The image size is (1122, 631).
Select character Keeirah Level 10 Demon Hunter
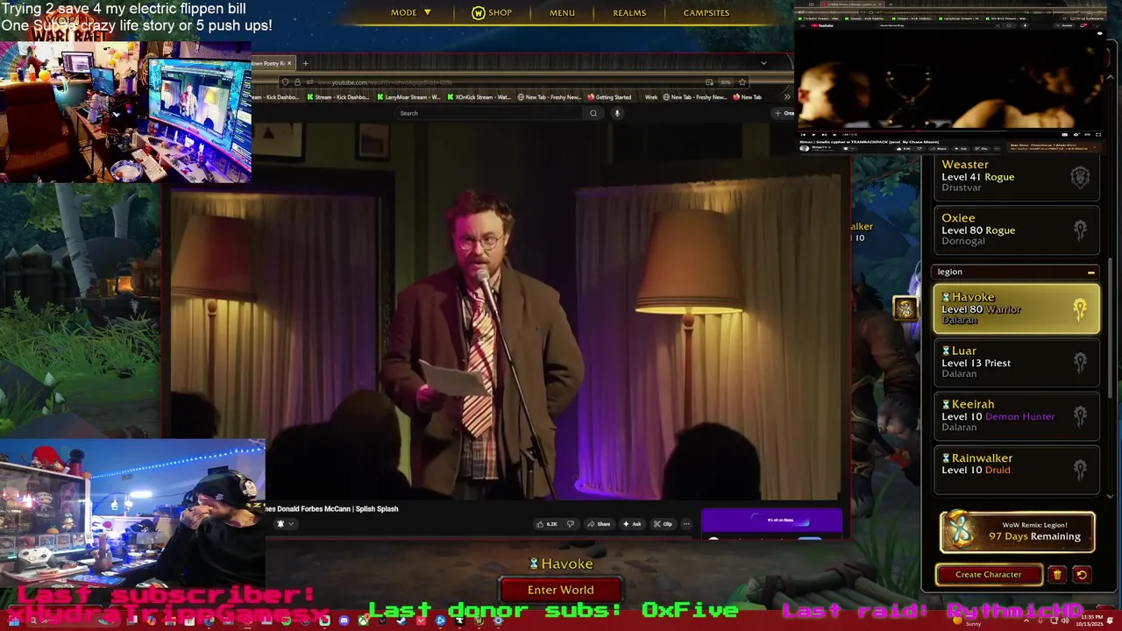point(1016,415)
